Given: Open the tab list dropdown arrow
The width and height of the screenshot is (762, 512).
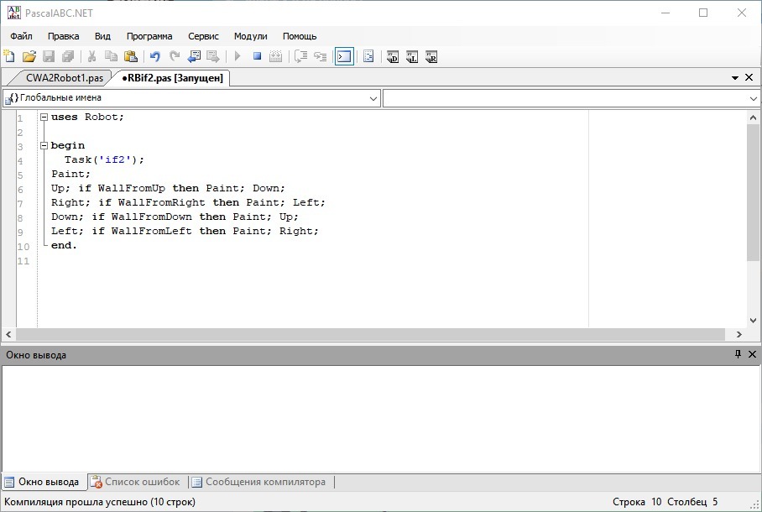Looking at the screenshot, I should (x=735, y=78).
